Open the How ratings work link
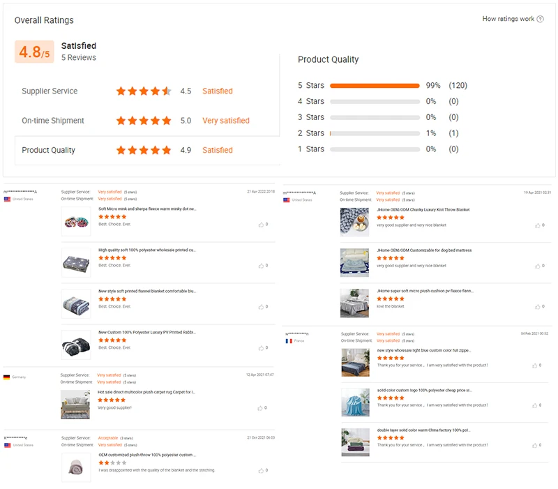Screen dimensions: 558x489 tap(508, 19)
